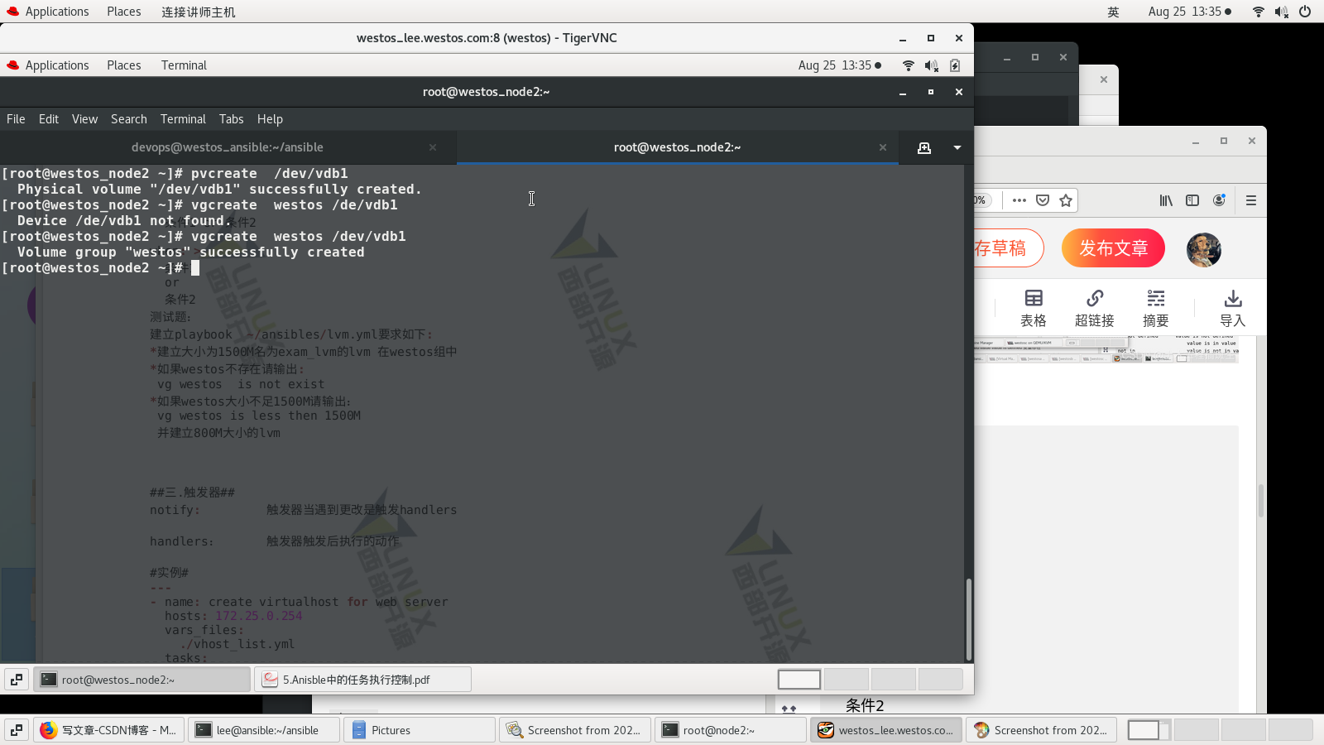Click the terminal vertical scrollbar
The width and height of the screenshot is (1324, 745).
coord(968,619)
